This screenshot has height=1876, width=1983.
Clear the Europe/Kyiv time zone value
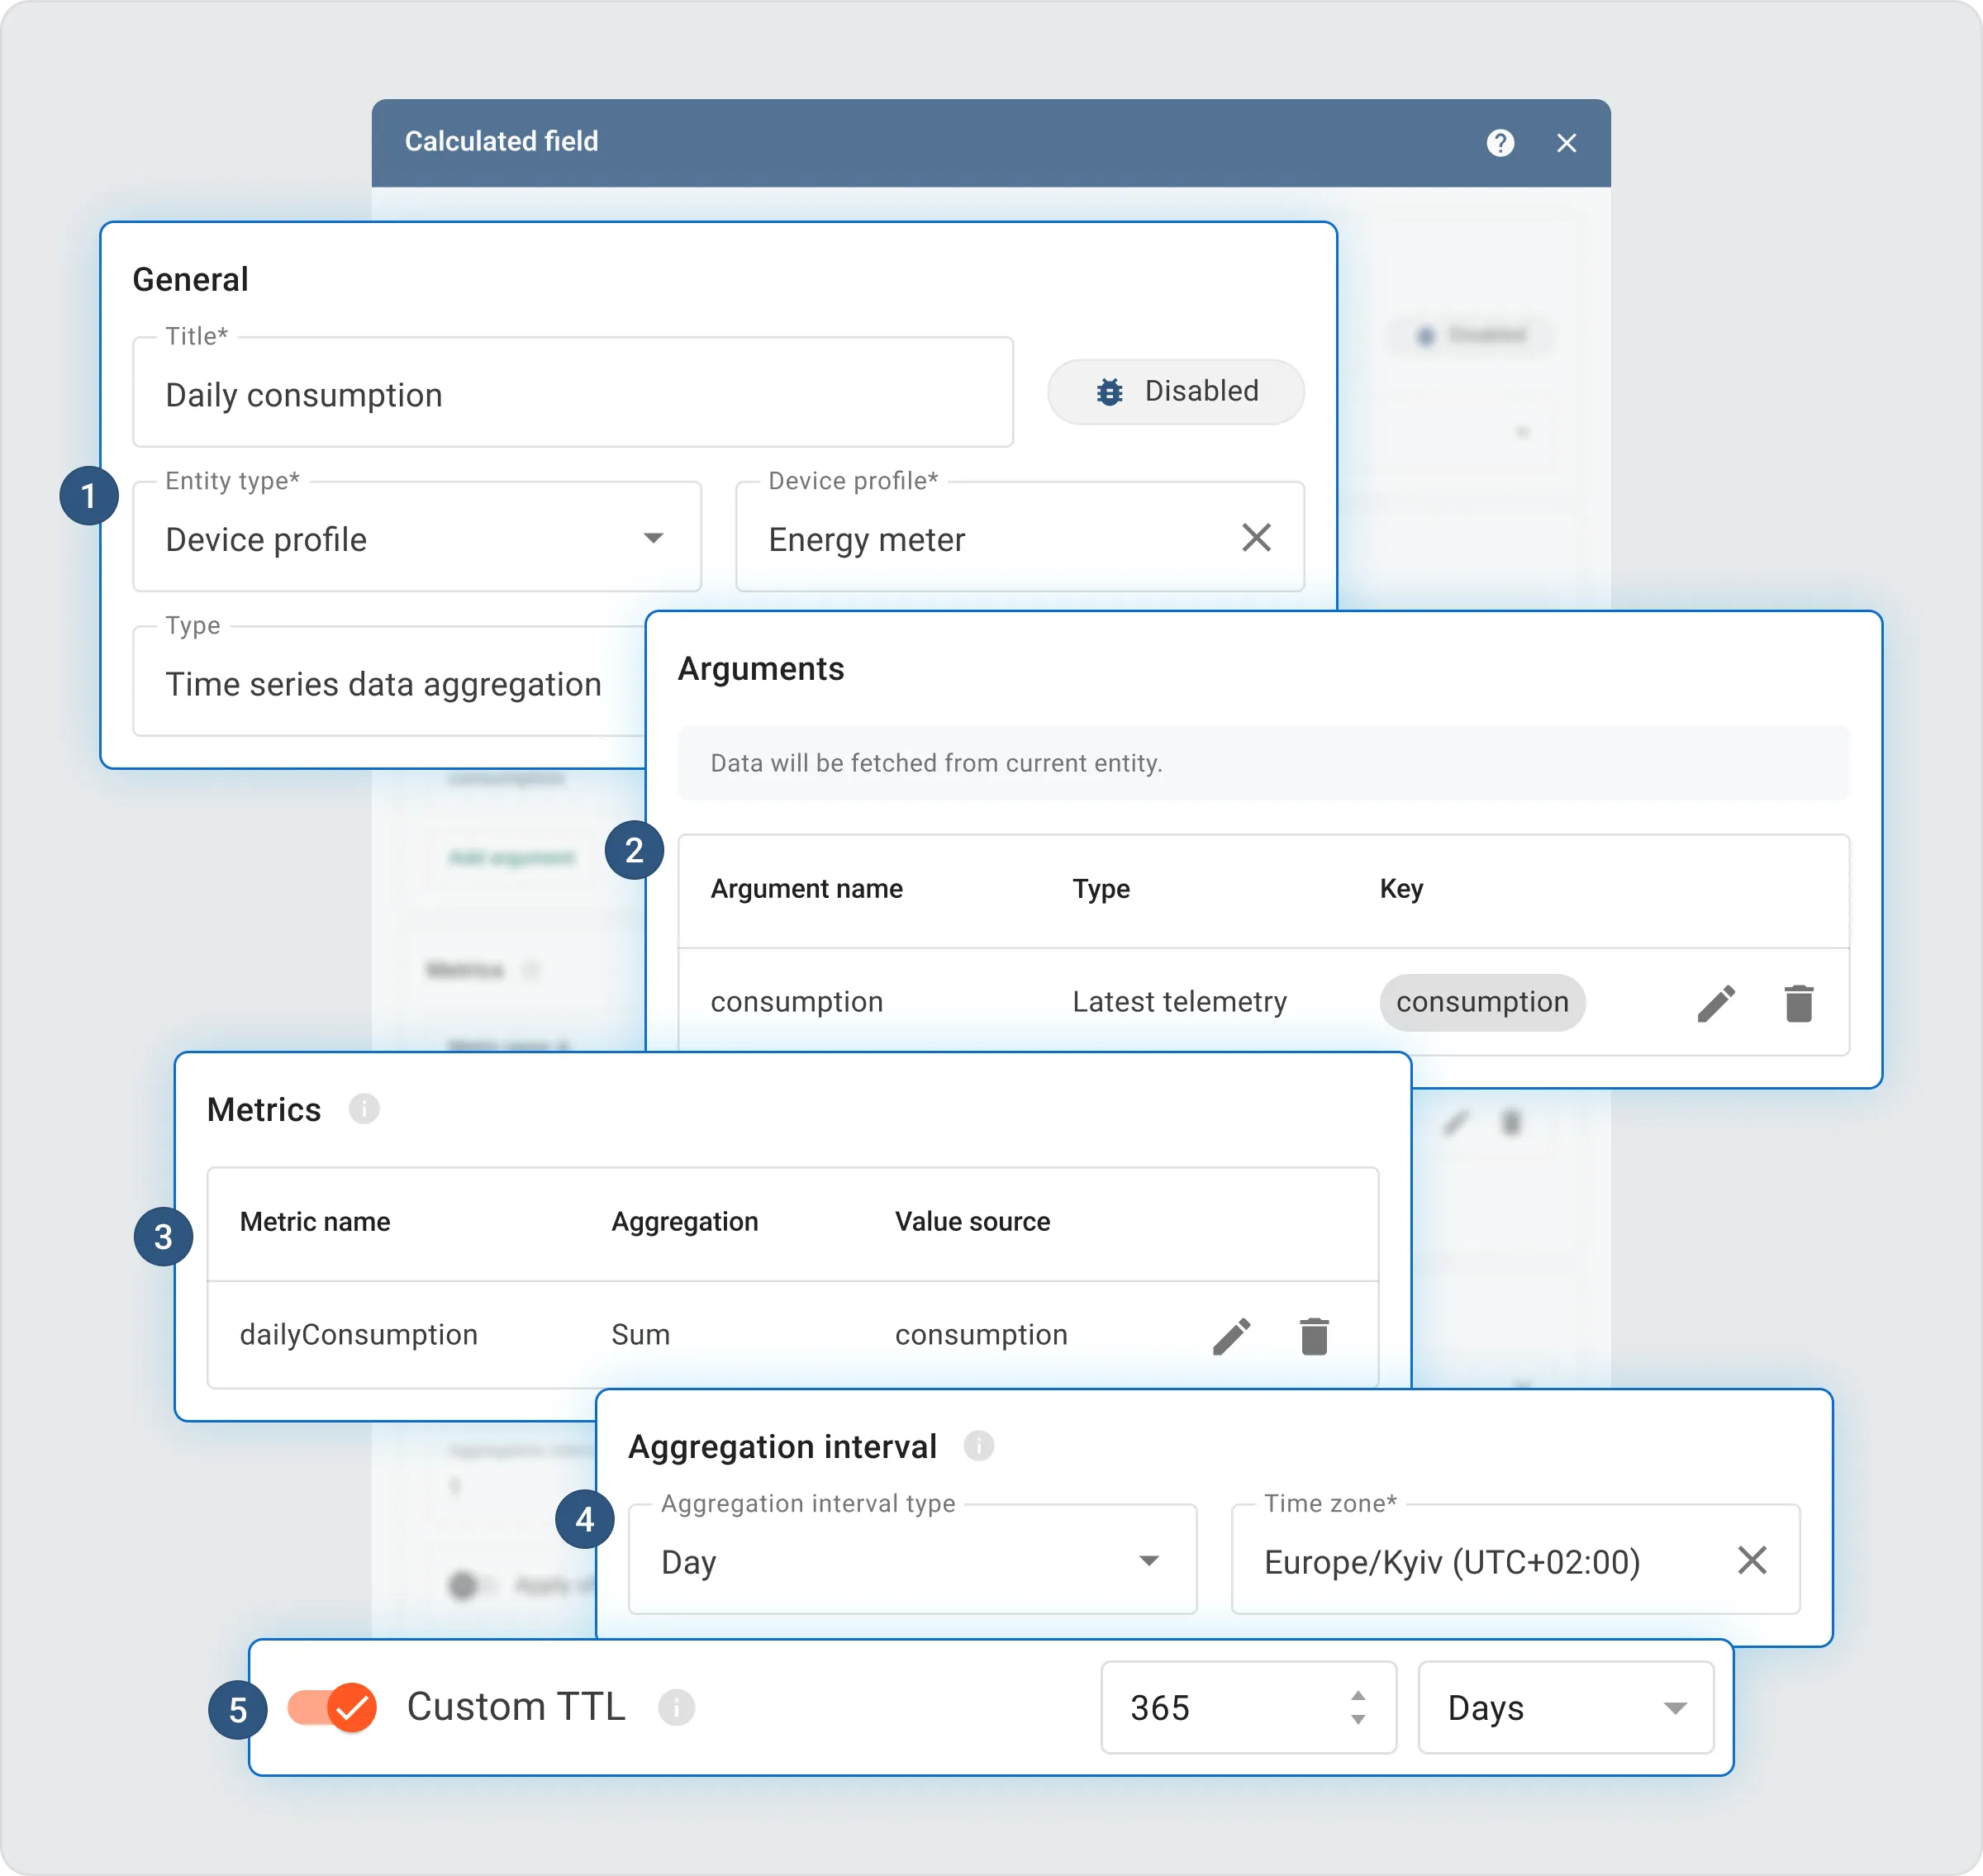[x=1752, y=1560]
